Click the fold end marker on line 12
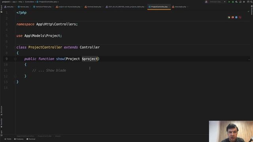The height and width of the screenshot is (142, 253). pos(15,76)
